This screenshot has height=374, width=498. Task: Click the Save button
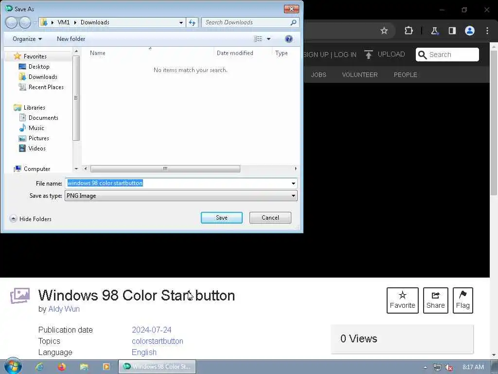pyautogui.click(x=222, y=218)
